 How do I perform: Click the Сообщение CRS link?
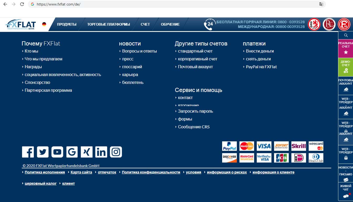194,127
